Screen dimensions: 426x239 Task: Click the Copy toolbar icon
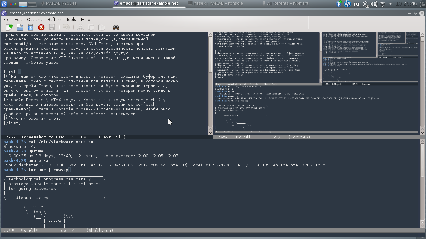click(91, 27)
